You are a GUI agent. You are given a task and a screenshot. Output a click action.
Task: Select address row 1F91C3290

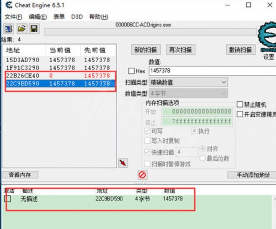point(60,68)
